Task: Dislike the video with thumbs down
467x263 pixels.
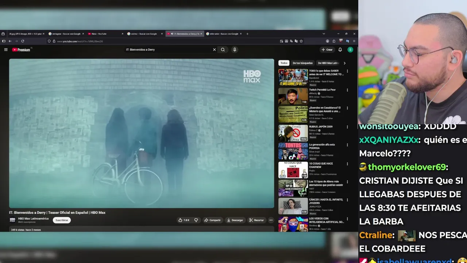Action: tap(196, 220)
